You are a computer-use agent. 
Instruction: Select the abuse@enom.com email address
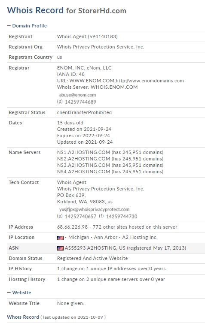77,95
